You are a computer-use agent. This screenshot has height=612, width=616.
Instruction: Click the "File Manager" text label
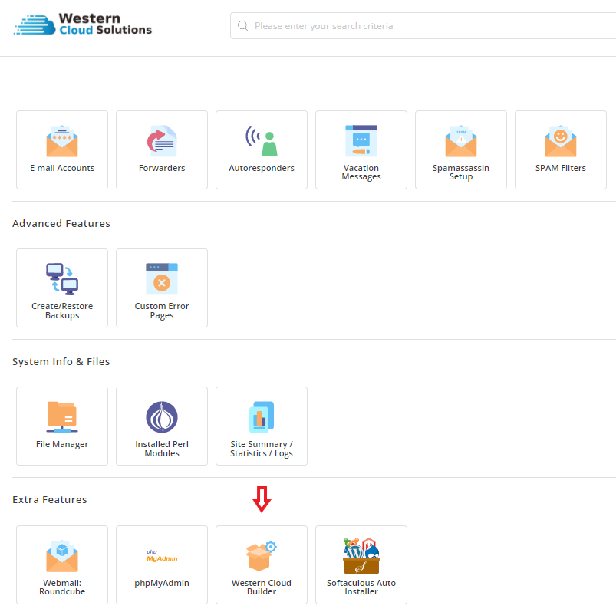tap(62, 444)
